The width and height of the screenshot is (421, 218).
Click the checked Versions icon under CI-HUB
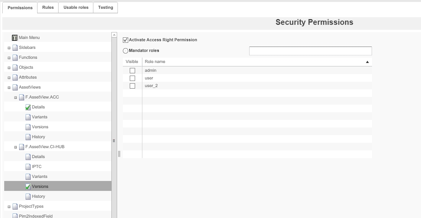[28, 187]
